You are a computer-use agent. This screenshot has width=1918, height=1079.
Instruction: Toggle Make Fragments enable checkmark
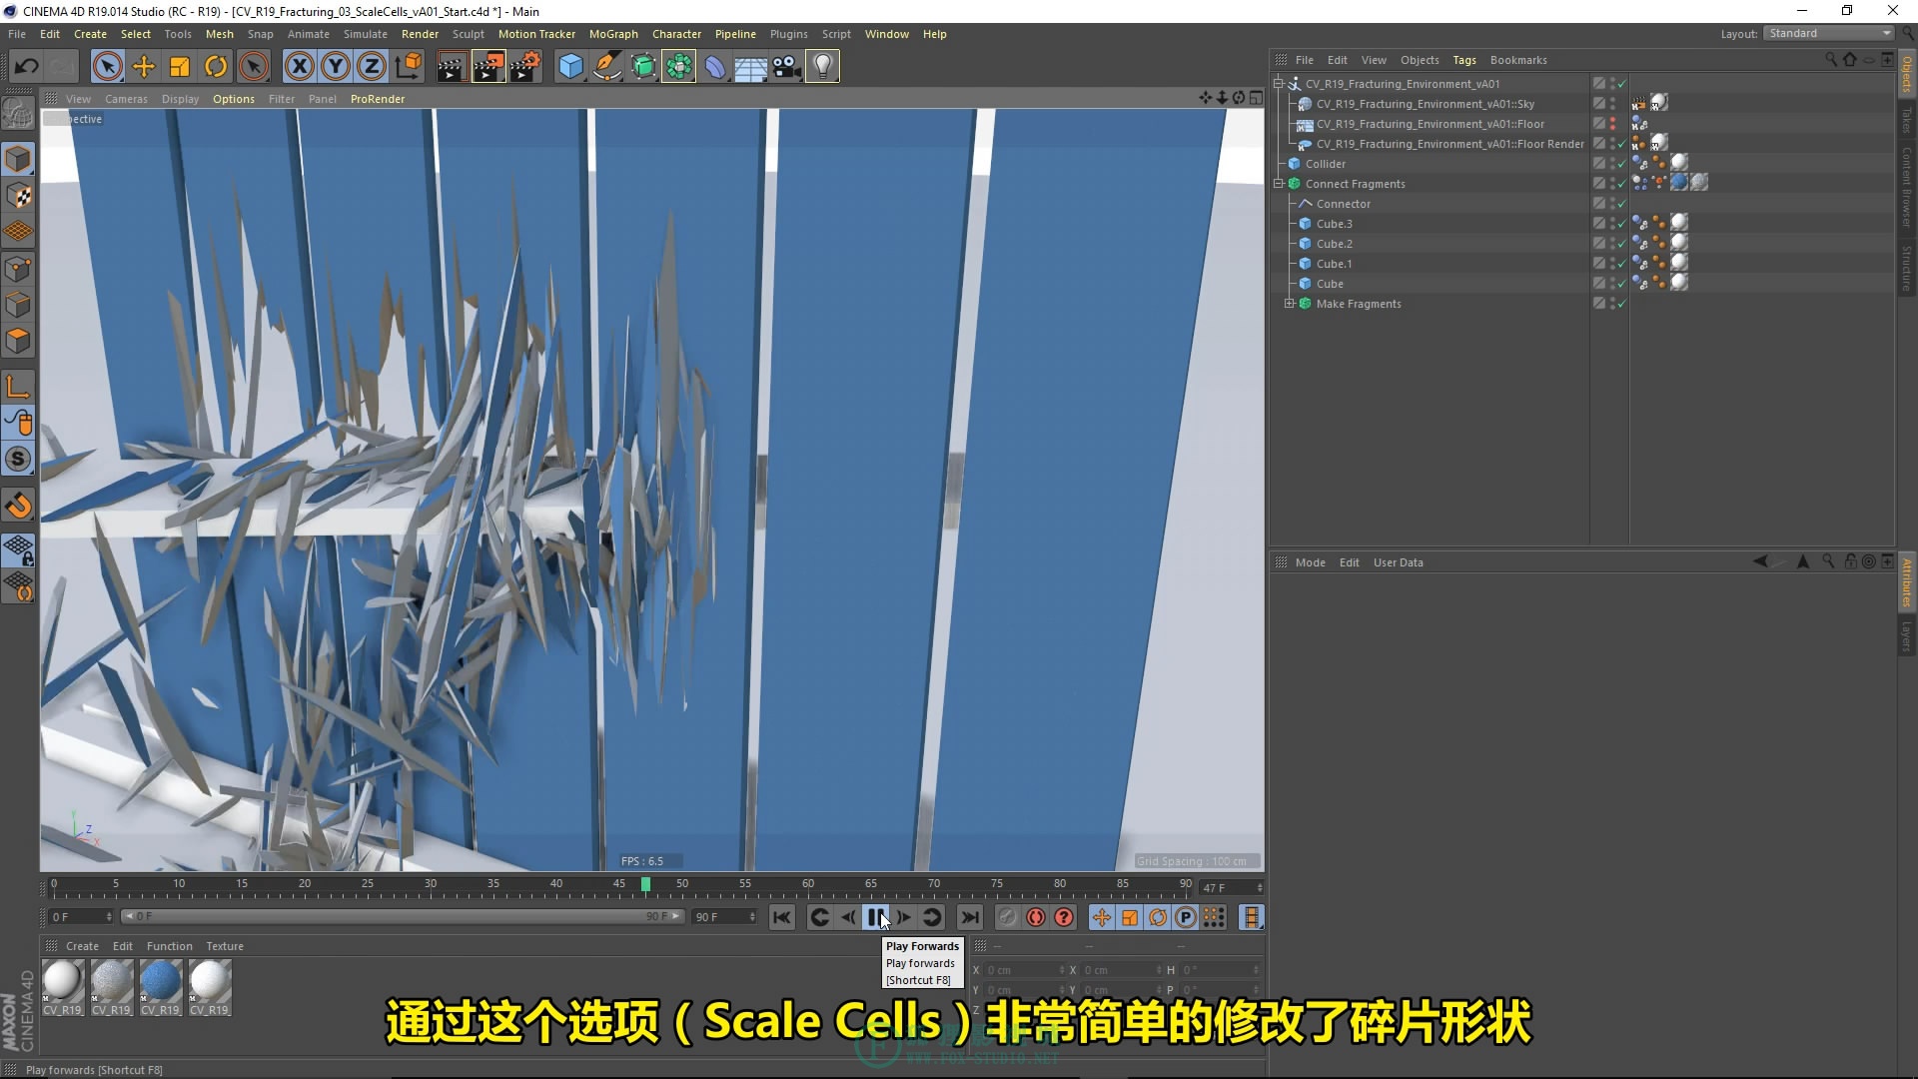[1621, 304]
